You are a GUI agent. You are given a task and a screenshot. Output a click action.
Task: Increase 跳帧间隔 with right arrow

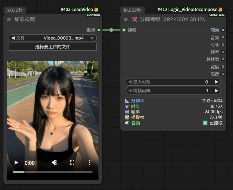tap(217, 91)
